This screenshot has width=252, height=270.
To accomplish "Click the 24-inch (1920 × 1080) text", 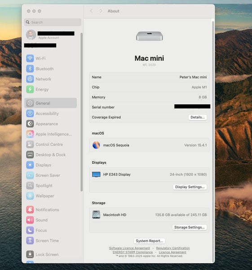I will click(188, 175).
